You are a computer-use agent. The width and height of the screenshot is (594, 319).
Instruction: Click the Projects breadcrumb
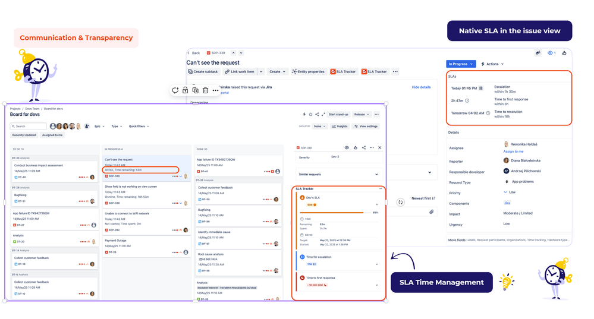click(x=15, y=109)
